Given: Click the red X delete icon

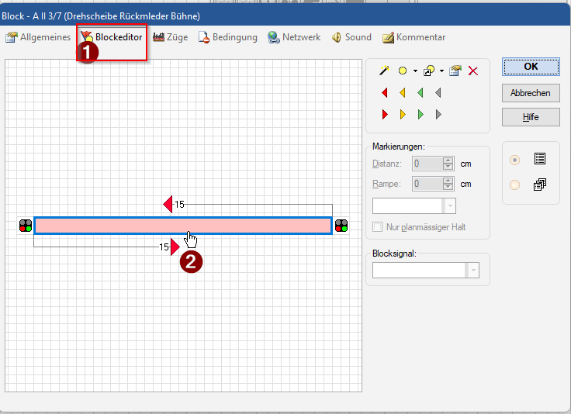Looking at the screenshot, I should point(473,71).
